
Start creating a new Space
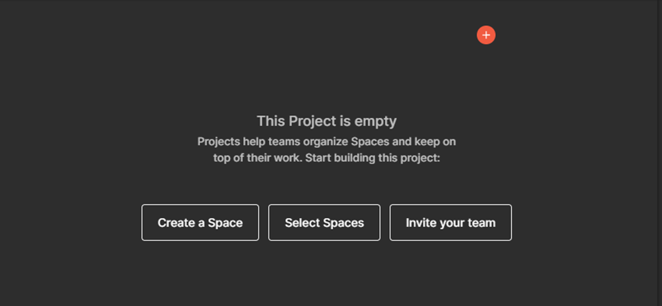200,223
